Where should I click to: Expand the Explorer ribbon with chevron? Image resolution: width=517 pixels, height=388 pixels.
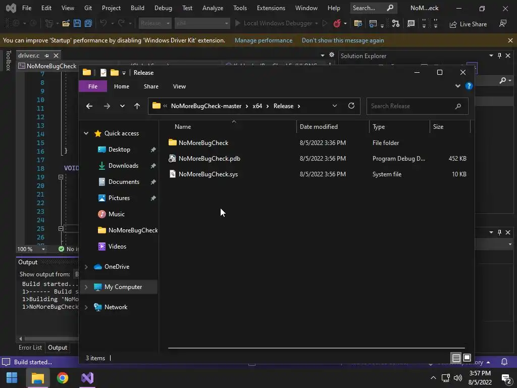[457, 86]
